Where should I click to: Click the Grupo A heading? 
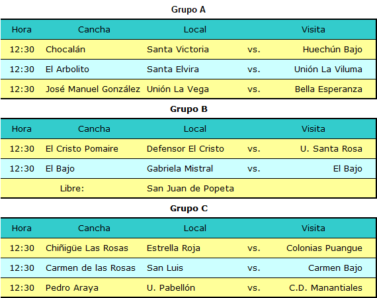click(188, 10)
